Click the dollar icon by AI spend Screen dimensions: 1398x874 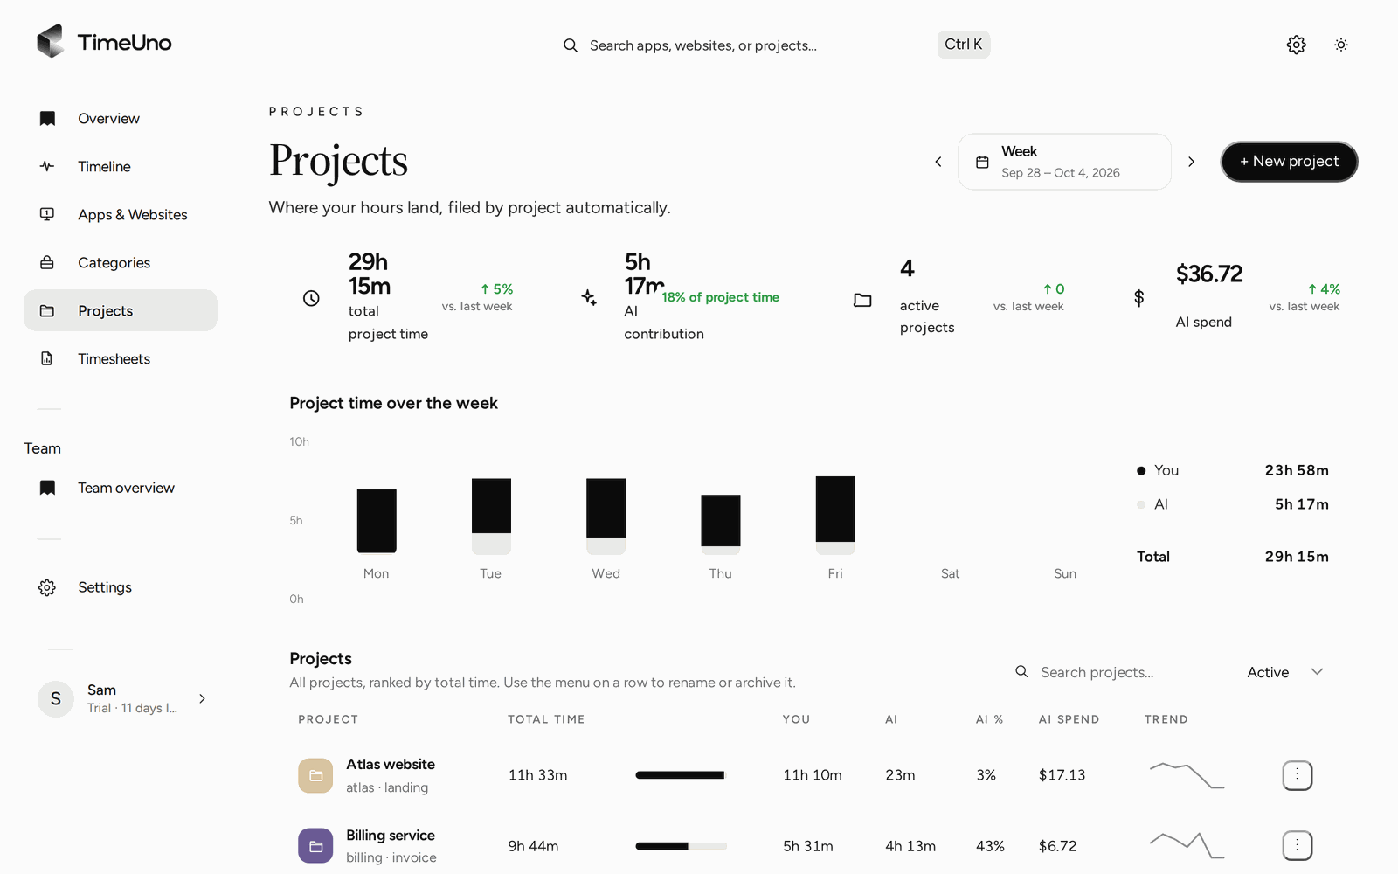click(x=1138, y=298)
